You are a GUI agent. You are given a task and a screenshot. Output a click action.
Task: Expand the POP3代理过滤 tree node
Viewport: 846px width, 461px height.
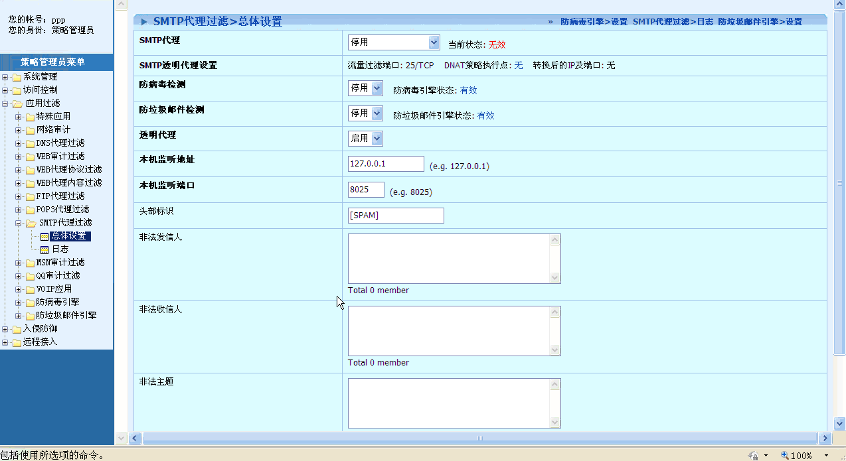click(x=19, y=210)
